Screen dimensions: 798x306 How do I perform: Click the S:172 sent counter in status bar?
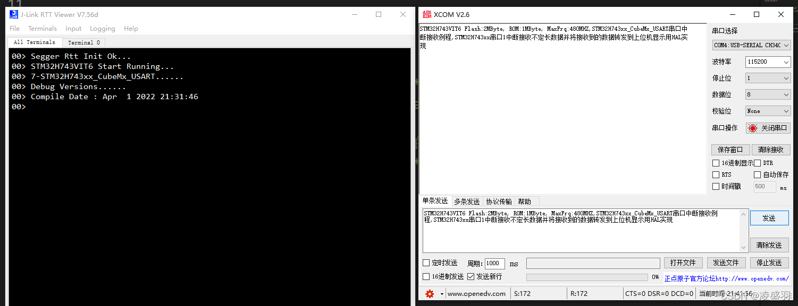pos(523,294)
